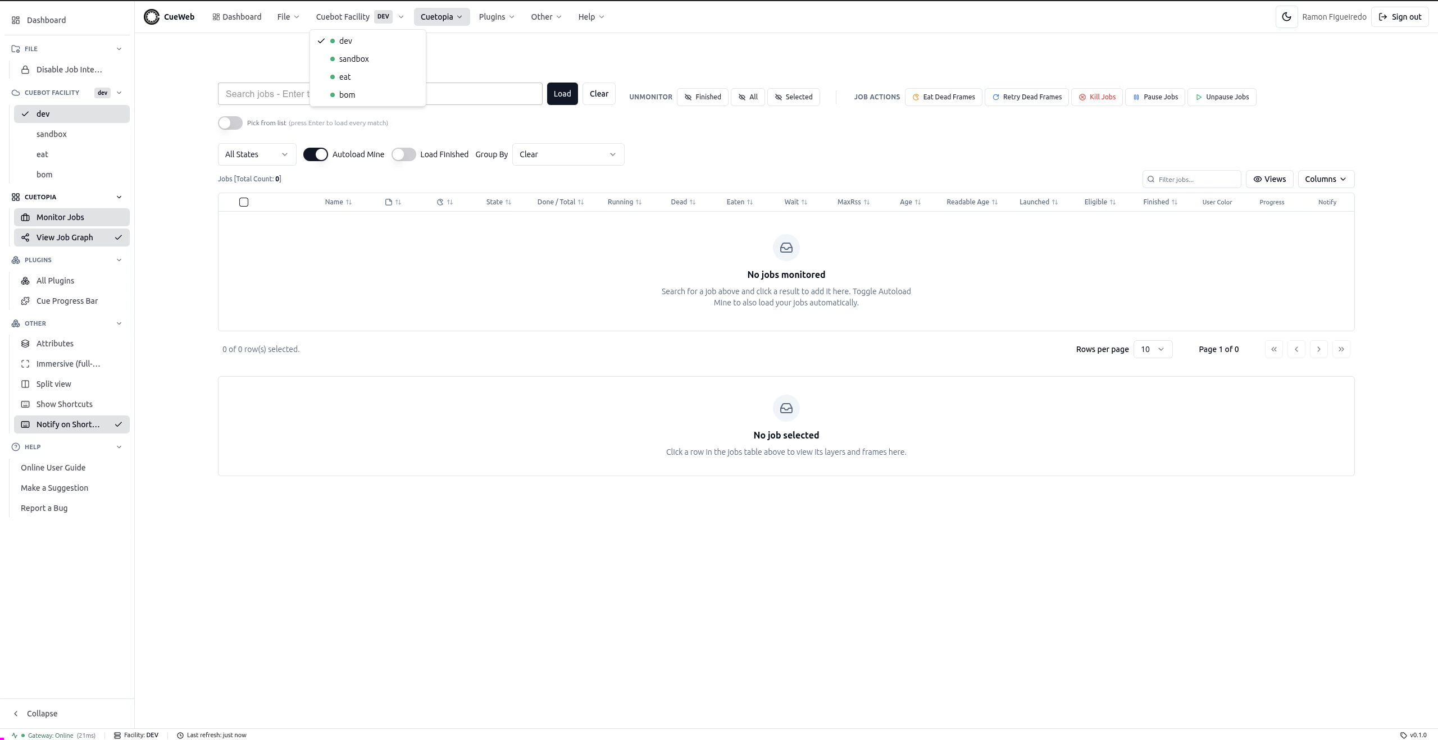The height and width of the screenshot is (740, 1438).
Task: Click the version tag icon
Action: [x=1404, y=735]
